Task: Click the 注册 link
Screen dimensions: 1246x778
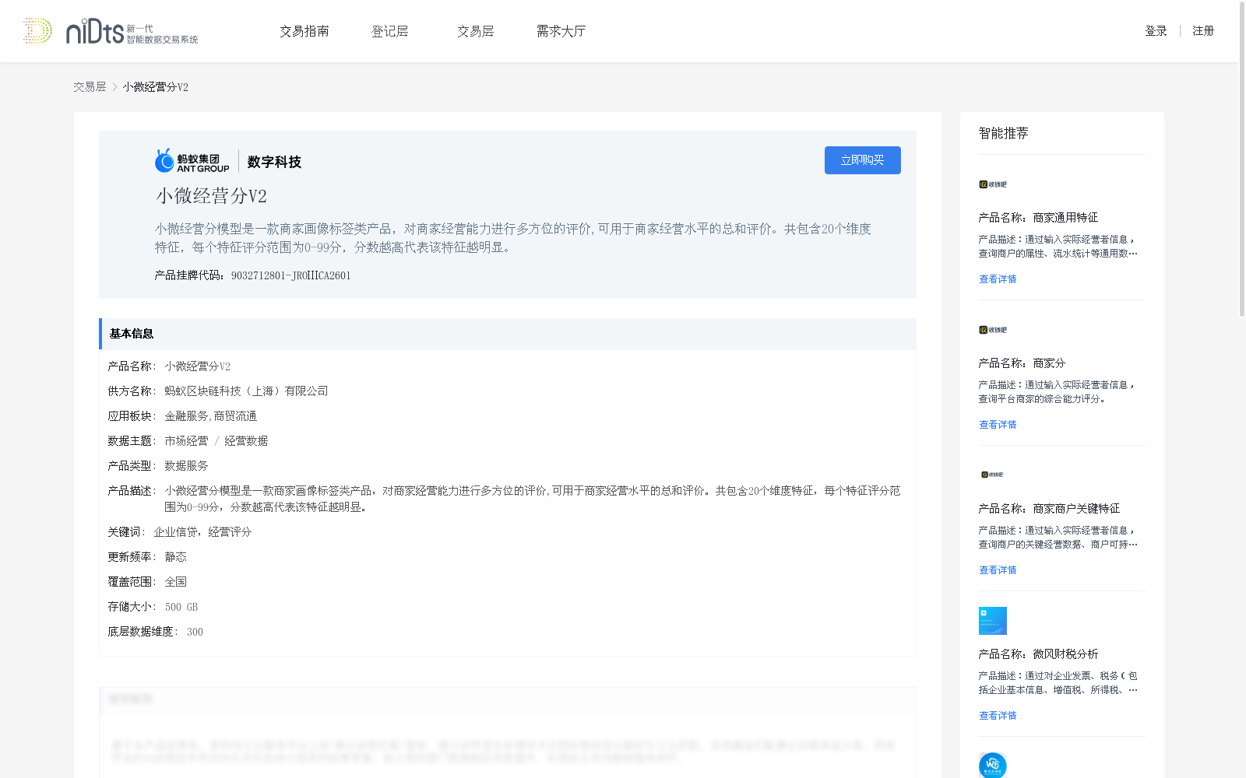Action: tap(1203, 31)
